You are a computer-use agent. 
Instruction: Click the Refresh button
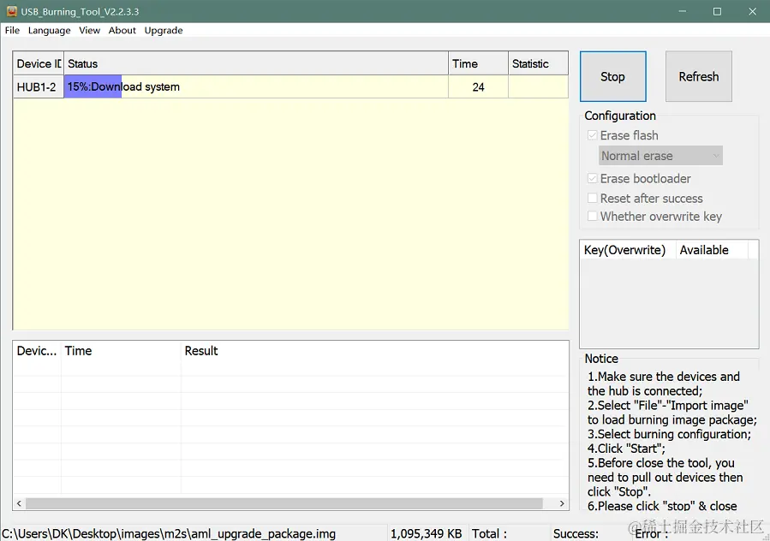coord(699,76)
